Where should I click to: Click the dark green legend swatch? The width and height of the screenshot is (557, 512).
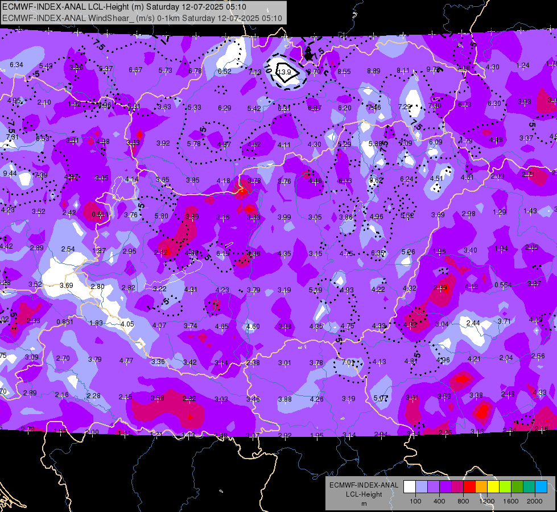(517, 487)
